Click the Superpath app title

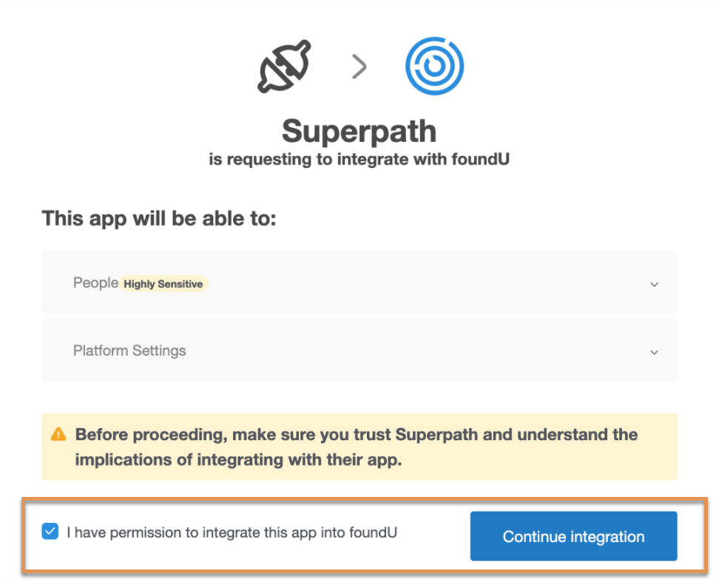[x=359, y=132]
